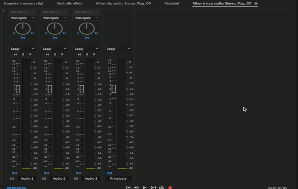Image resolution: width=298 pixels, height=189 pixels.
Task: Enable recording on Audio 2 with R
Action: tap(62, 54)
